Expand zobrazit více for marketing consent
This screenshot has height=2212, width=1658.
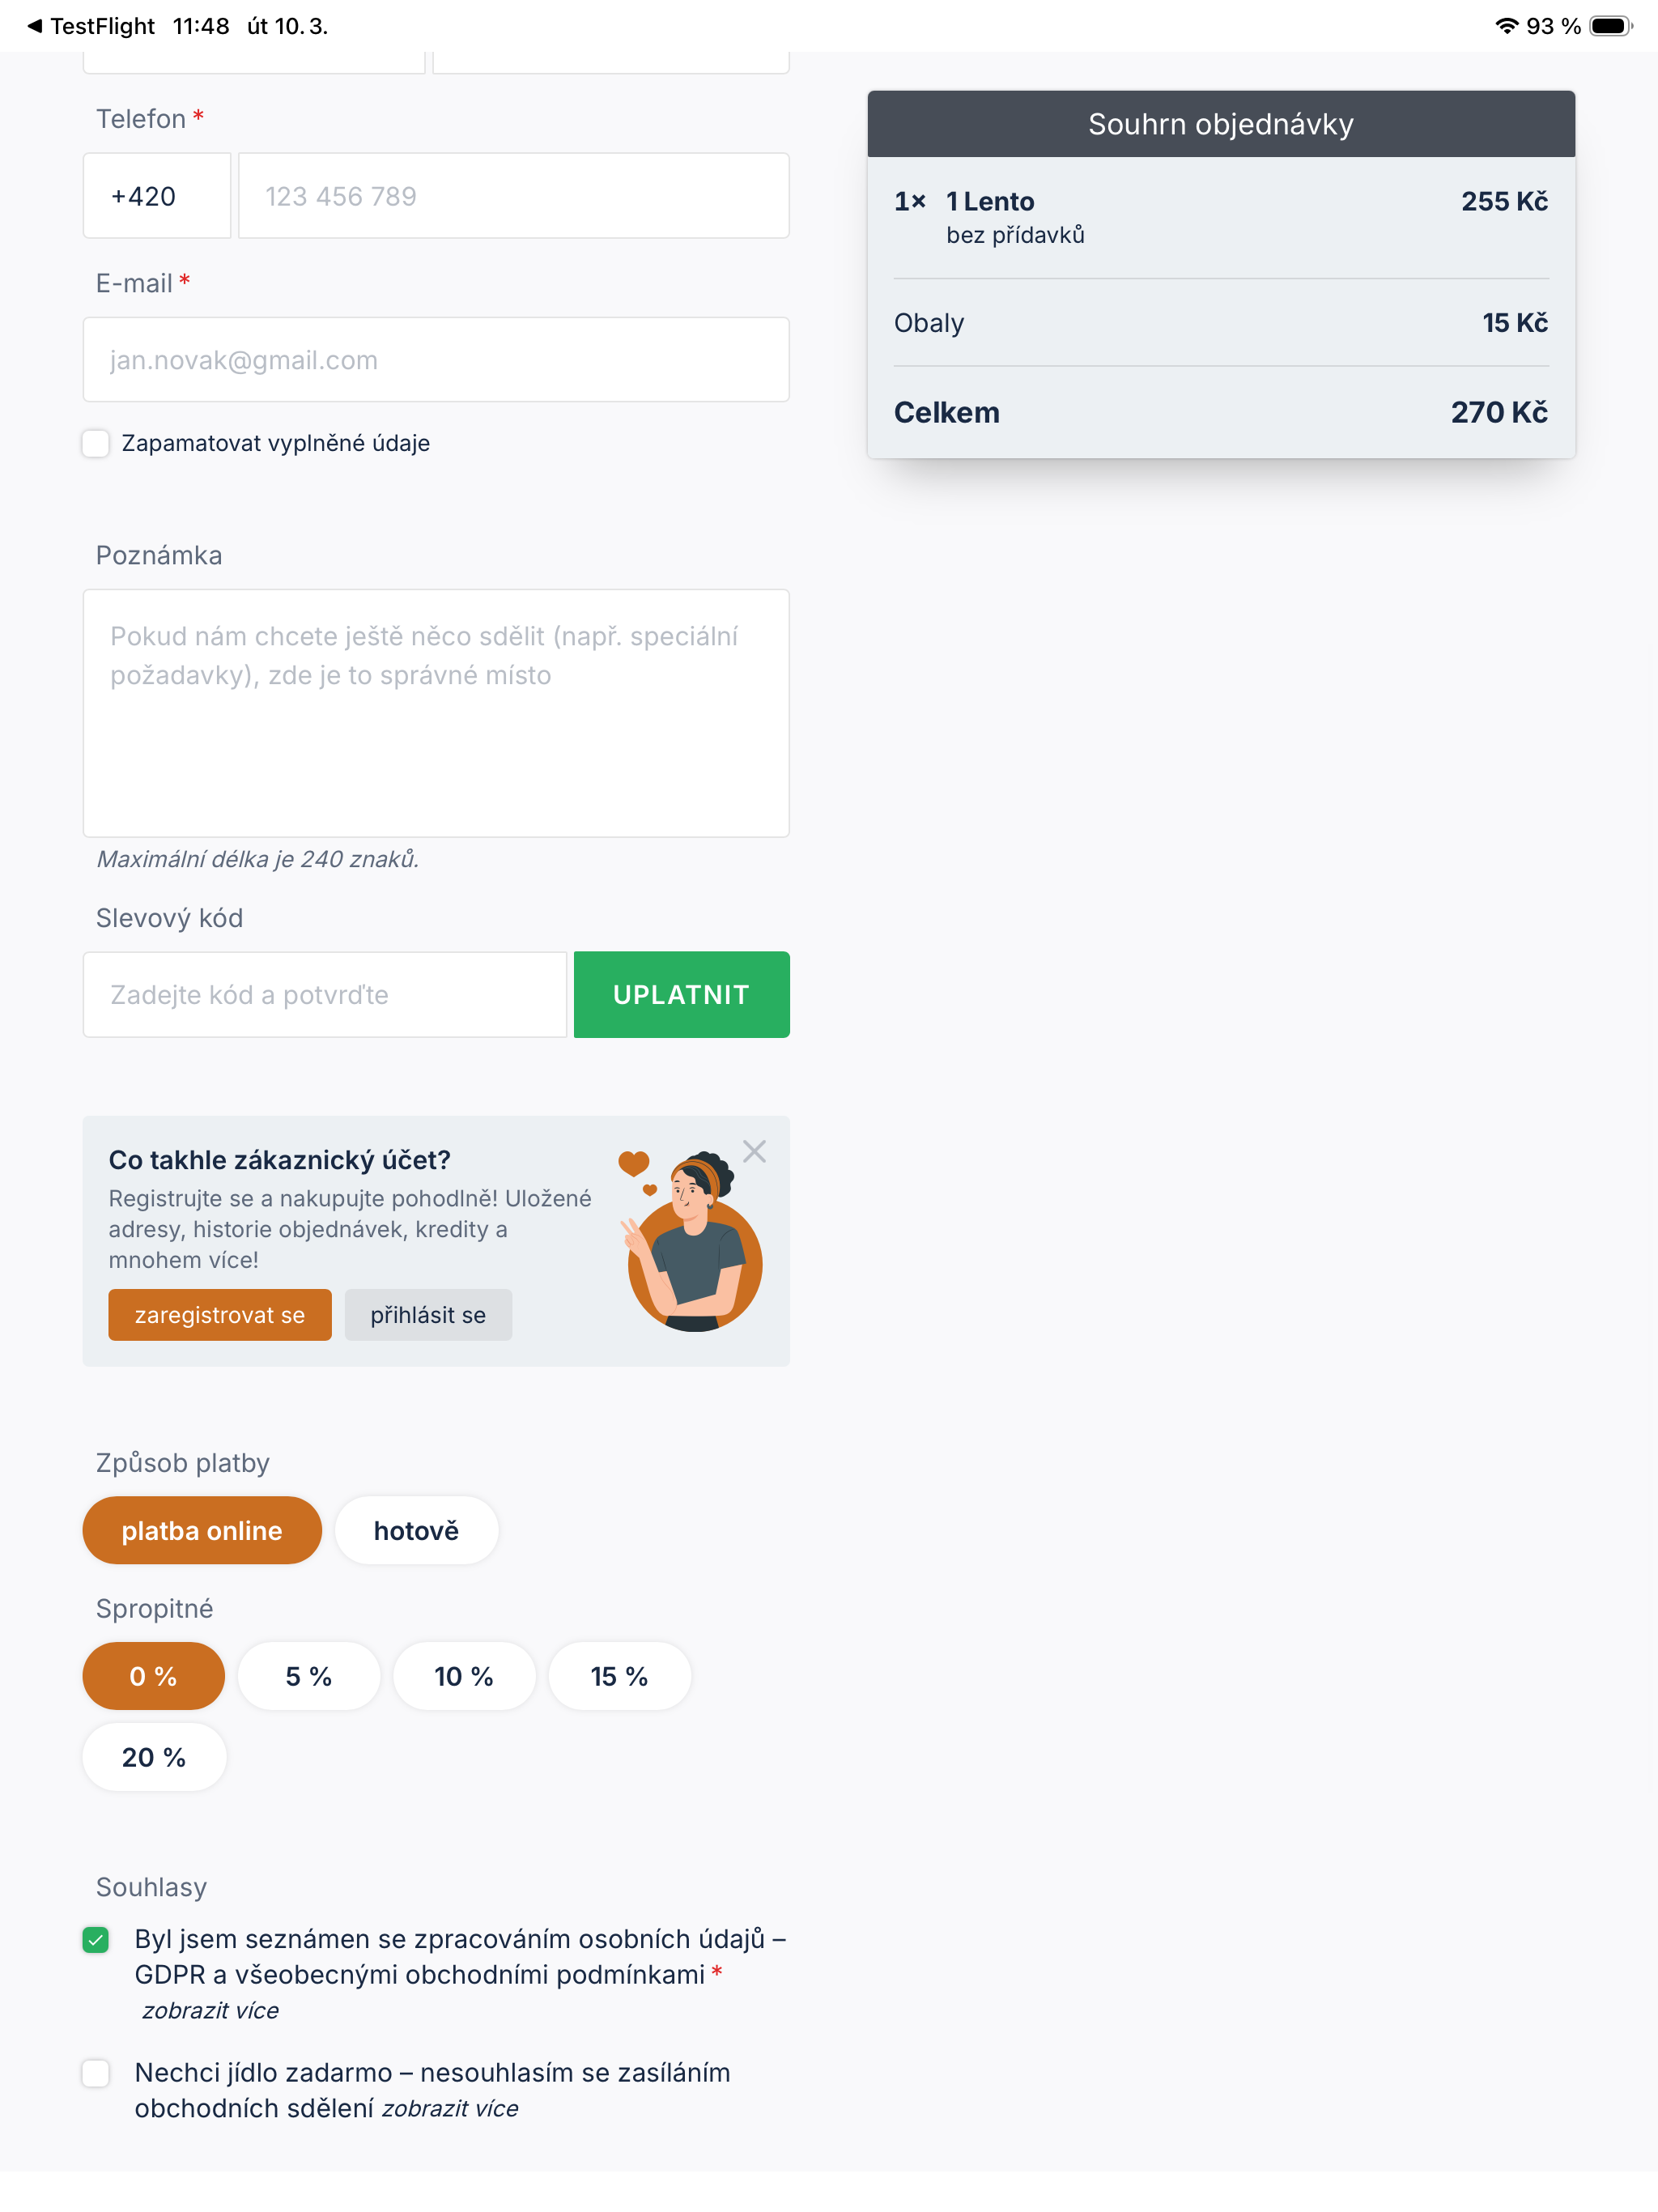450,2108
